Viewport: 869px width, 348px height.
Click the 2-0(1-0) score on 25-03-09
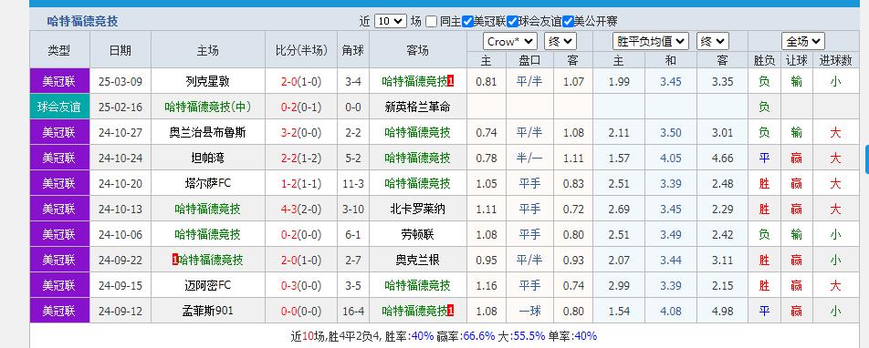tap(301, 82)
